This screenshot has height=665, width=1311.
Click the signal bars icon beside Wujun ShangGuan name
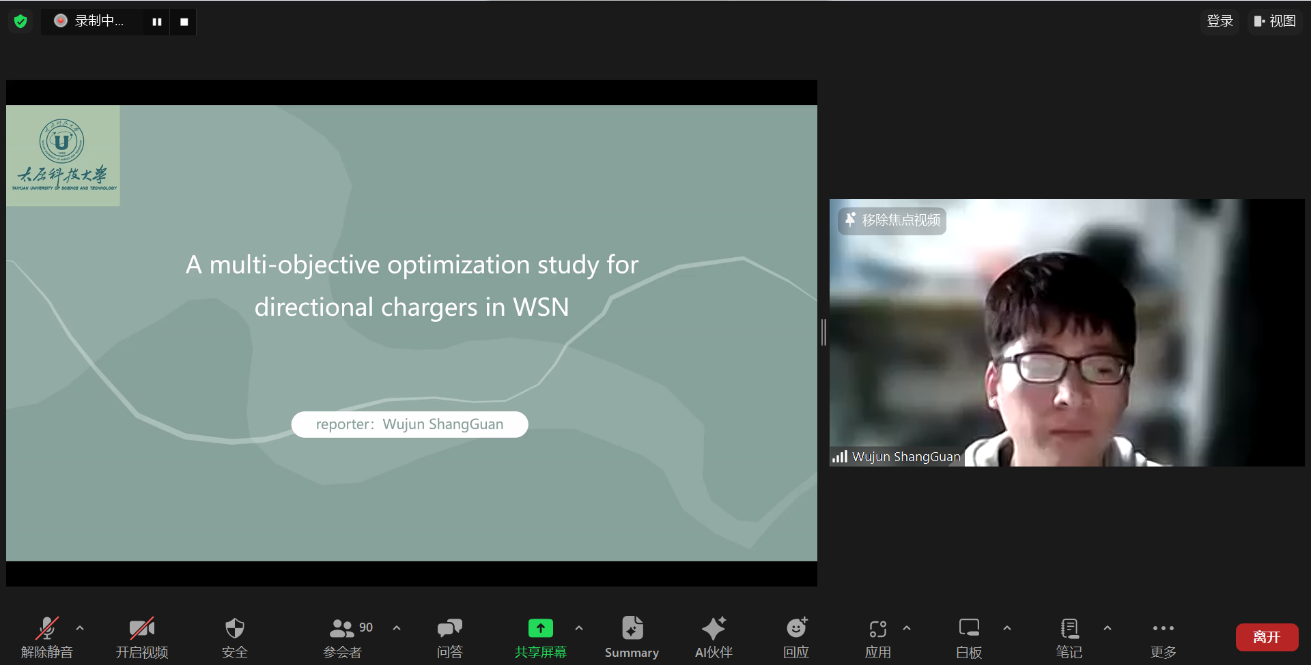pos(840,456)
